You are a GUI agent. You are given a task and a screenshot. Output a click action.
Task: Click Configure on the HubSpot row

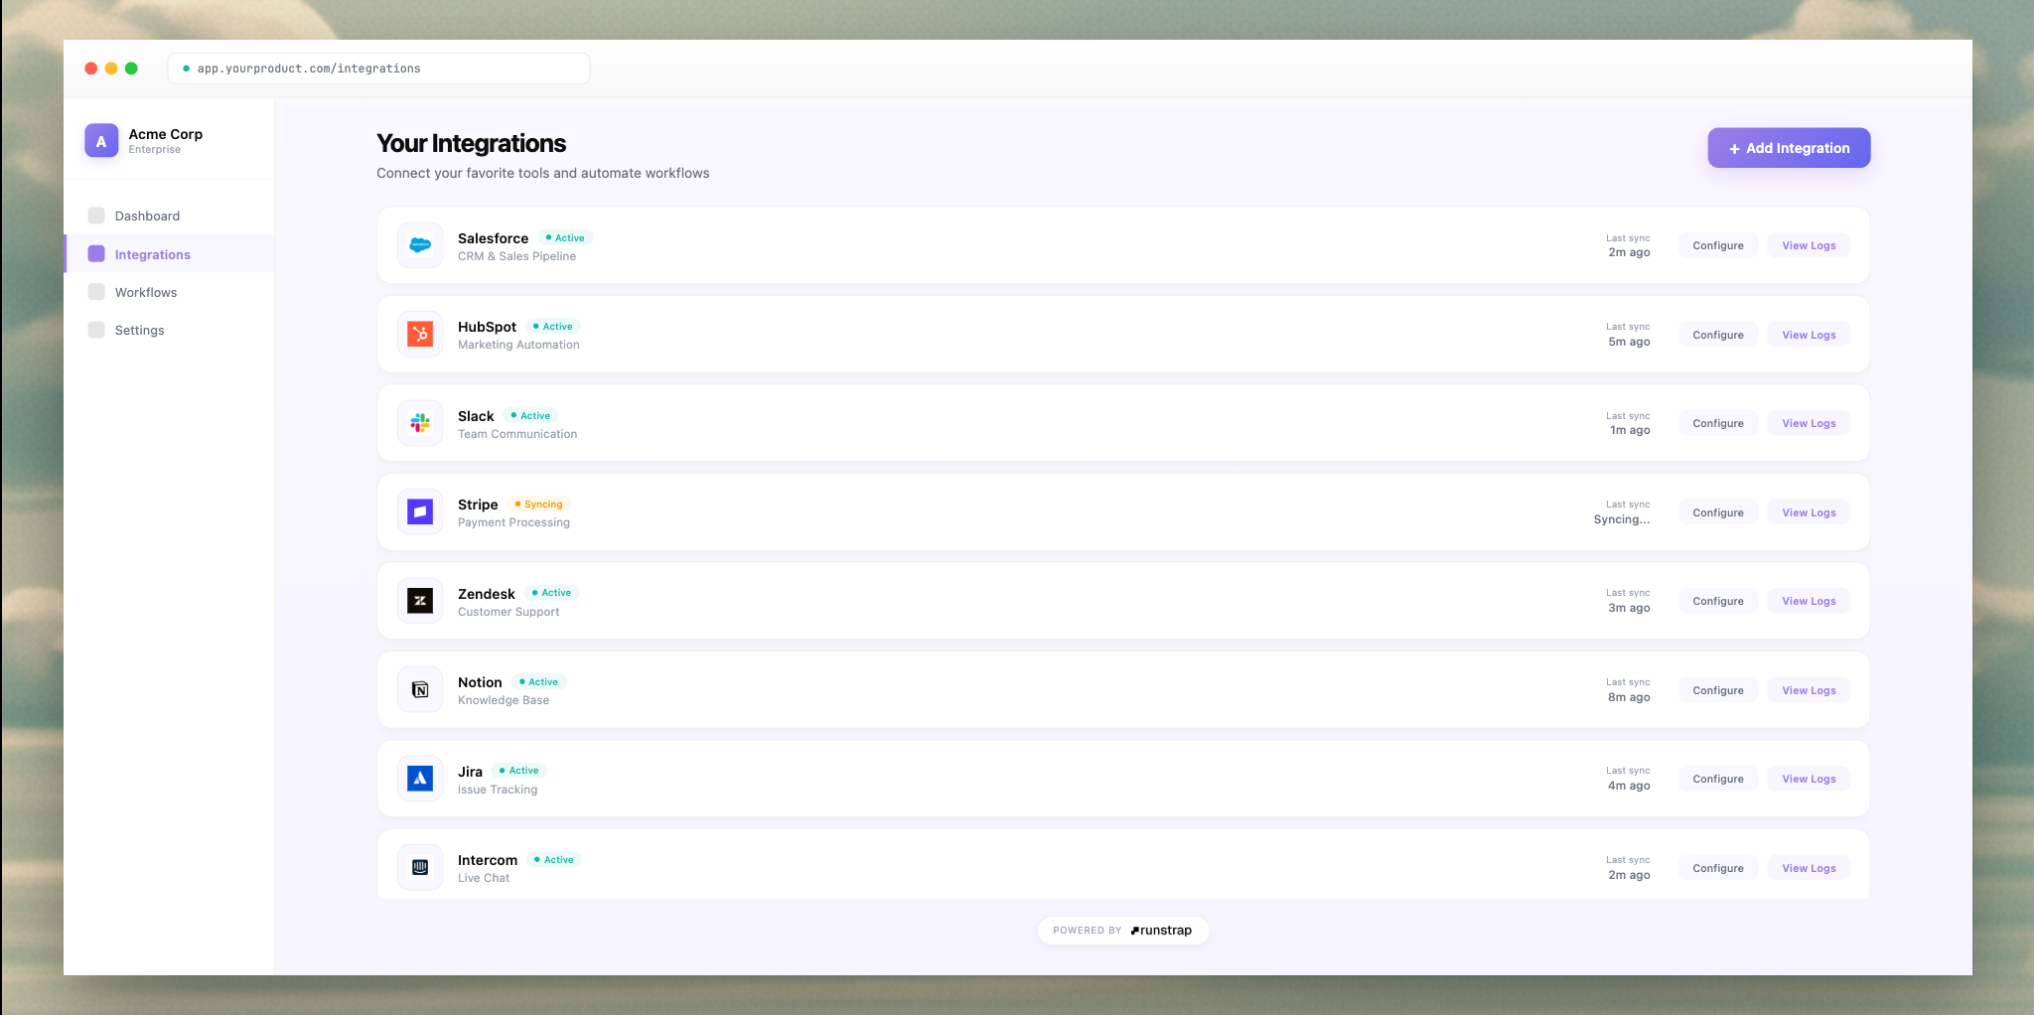(x=1717, y=334)
